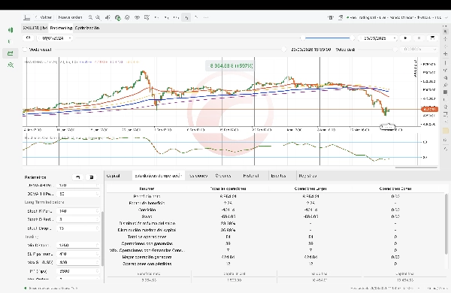Click the icon right of stop button
Viewport: 451px width, 293px height.
pos(432,38)
